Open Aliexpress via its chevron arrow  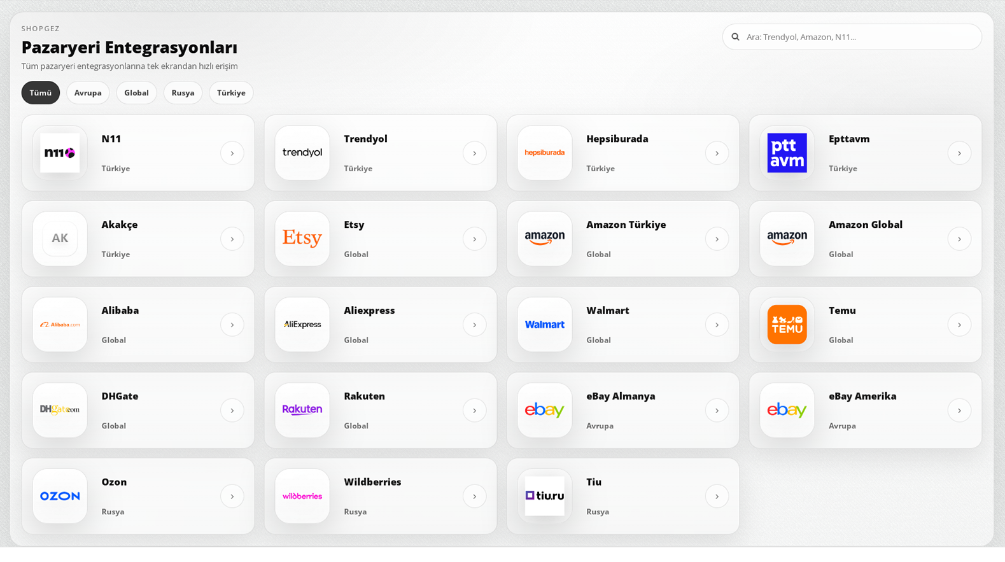[x=475, y=325]
